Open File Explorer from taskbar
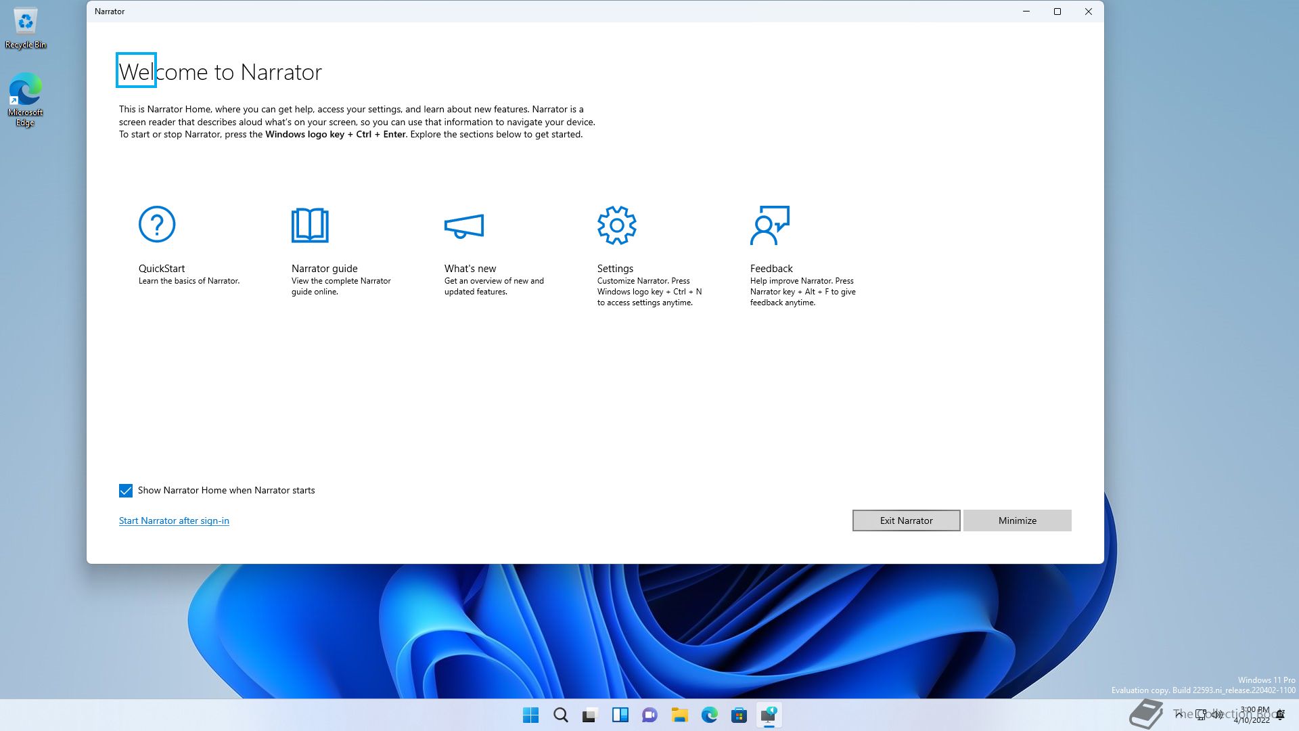 (680, 715)
